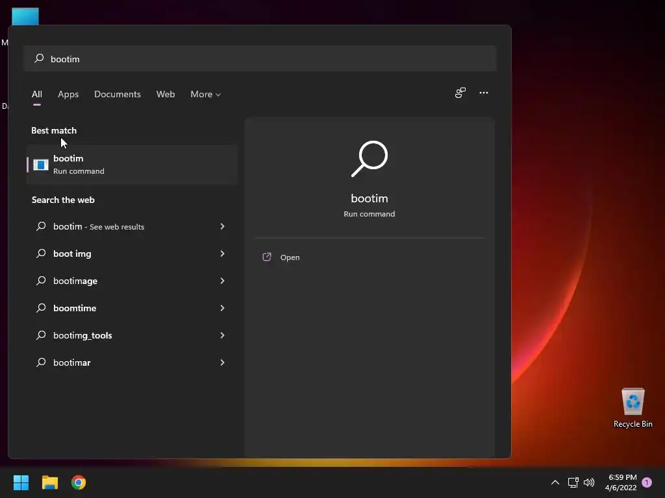Viewport: 665px width, 498px height.
Task: Click search icon beside 'bootimg_tools'
Action: [41, 335]
